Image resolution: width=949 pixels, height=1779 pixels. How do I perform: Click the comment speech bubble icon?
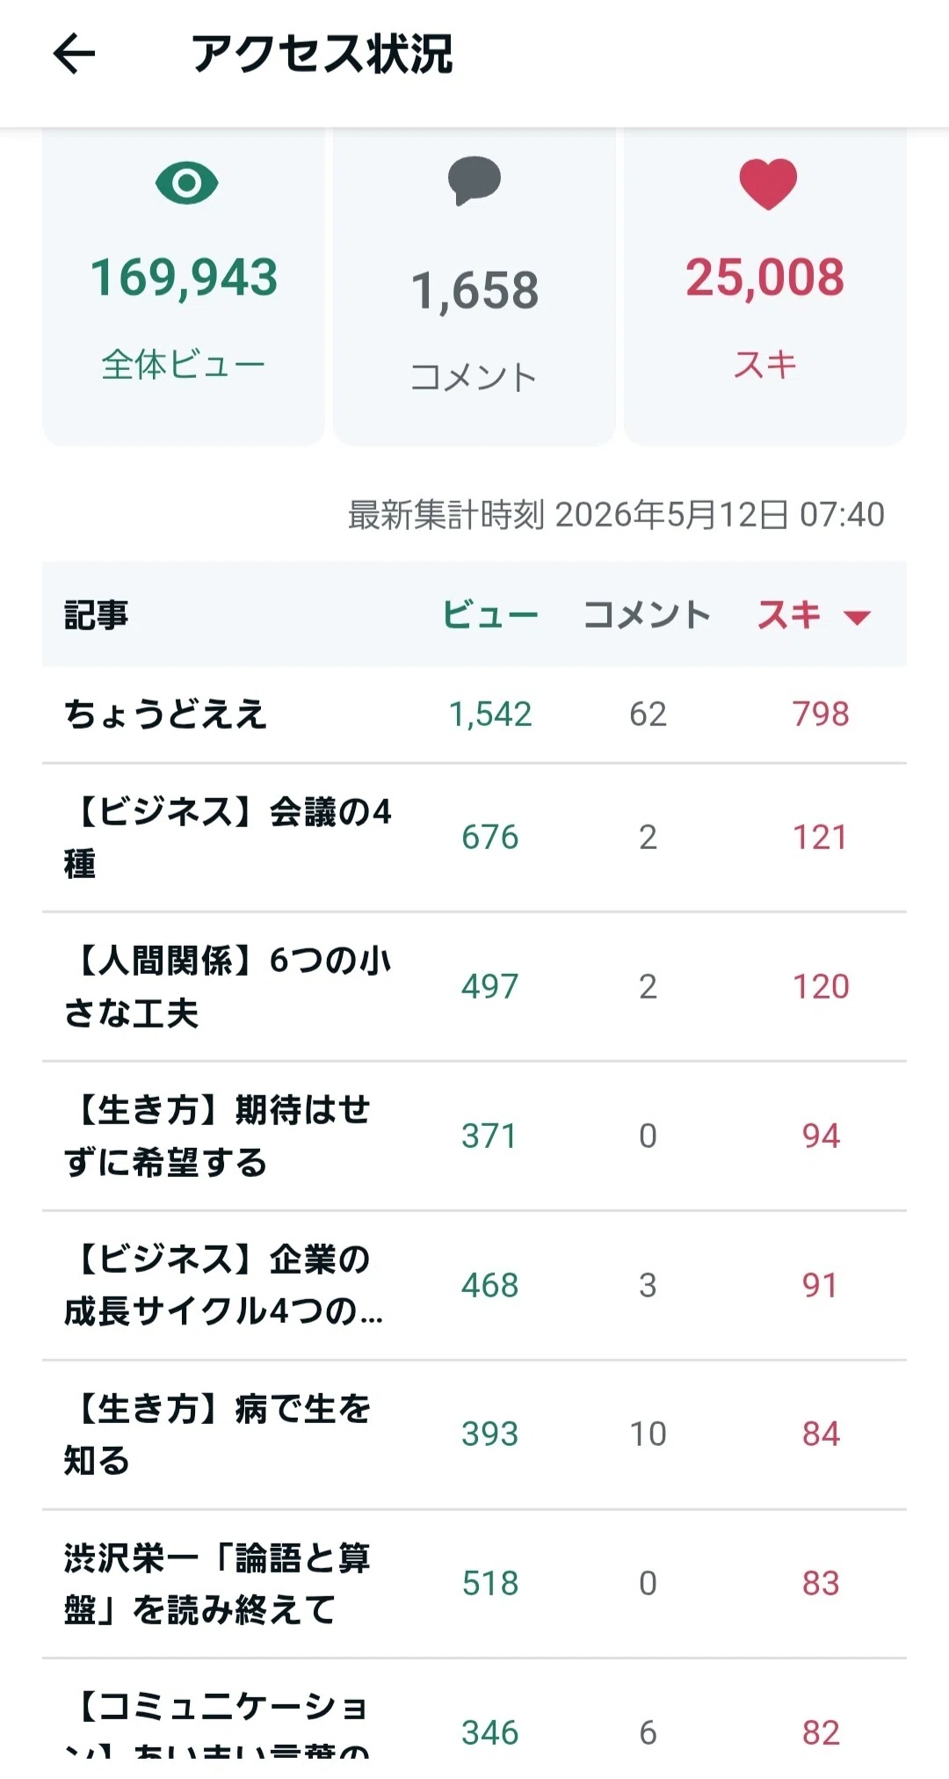tap(474, 181)
